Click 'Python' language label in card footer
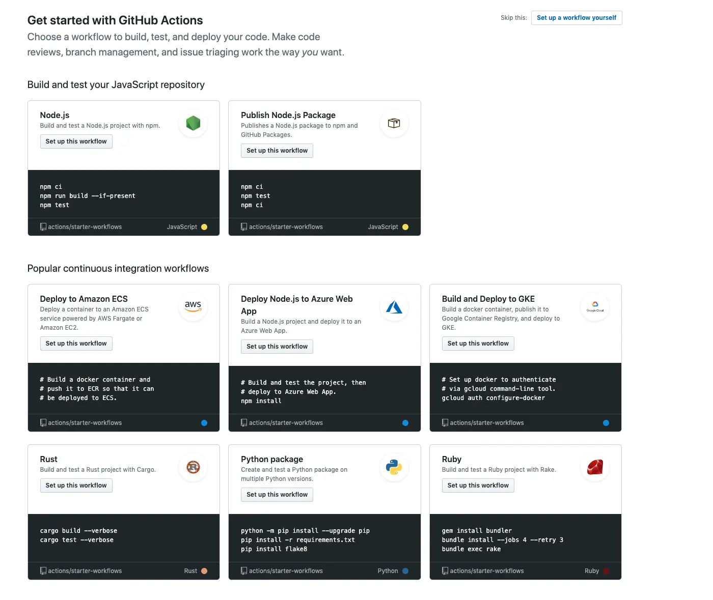This screenshot has height=600, width=713. [x=388, y=571]
